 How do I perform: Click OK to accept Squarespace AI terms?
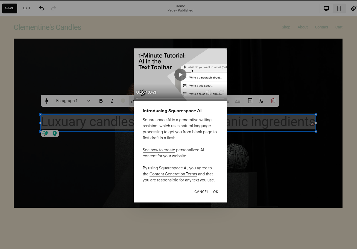coord(215,192)
